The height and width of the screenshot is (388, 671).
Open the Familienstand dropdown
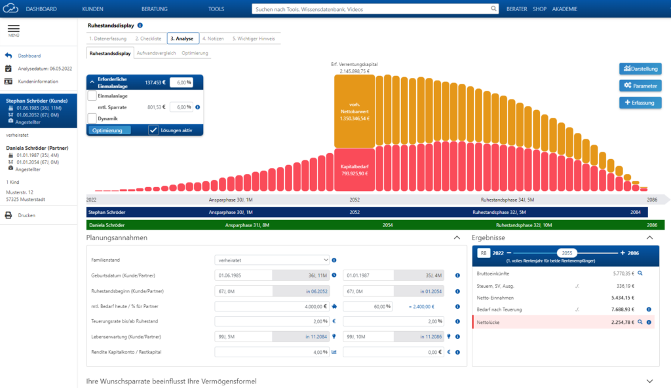273,260
